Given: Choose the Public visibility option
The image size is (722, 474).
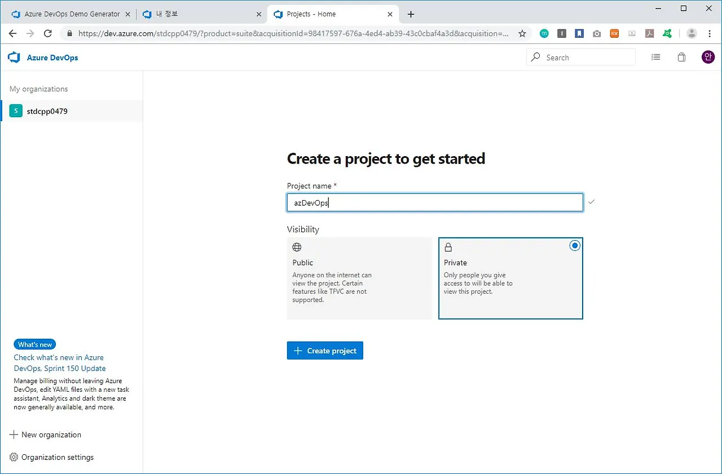Looking at the screenshot, I should pyautogui.click(x=359, y=278).
